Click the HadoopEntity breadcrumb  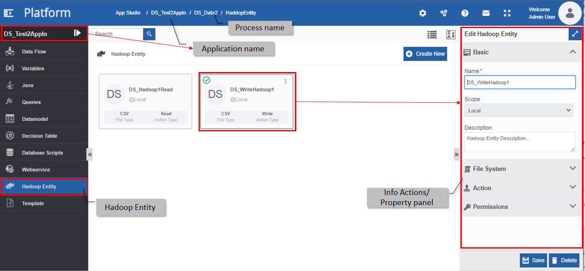241,13
